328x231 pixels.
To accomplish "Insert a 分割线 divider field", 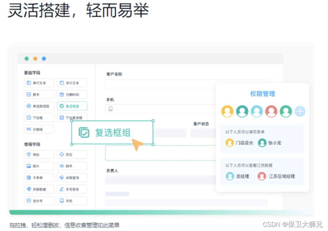I will 39,129.
